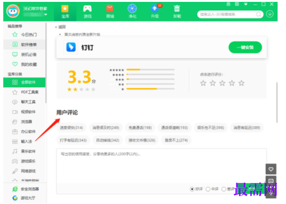Click the floating heart favorite button

point(271,169)
